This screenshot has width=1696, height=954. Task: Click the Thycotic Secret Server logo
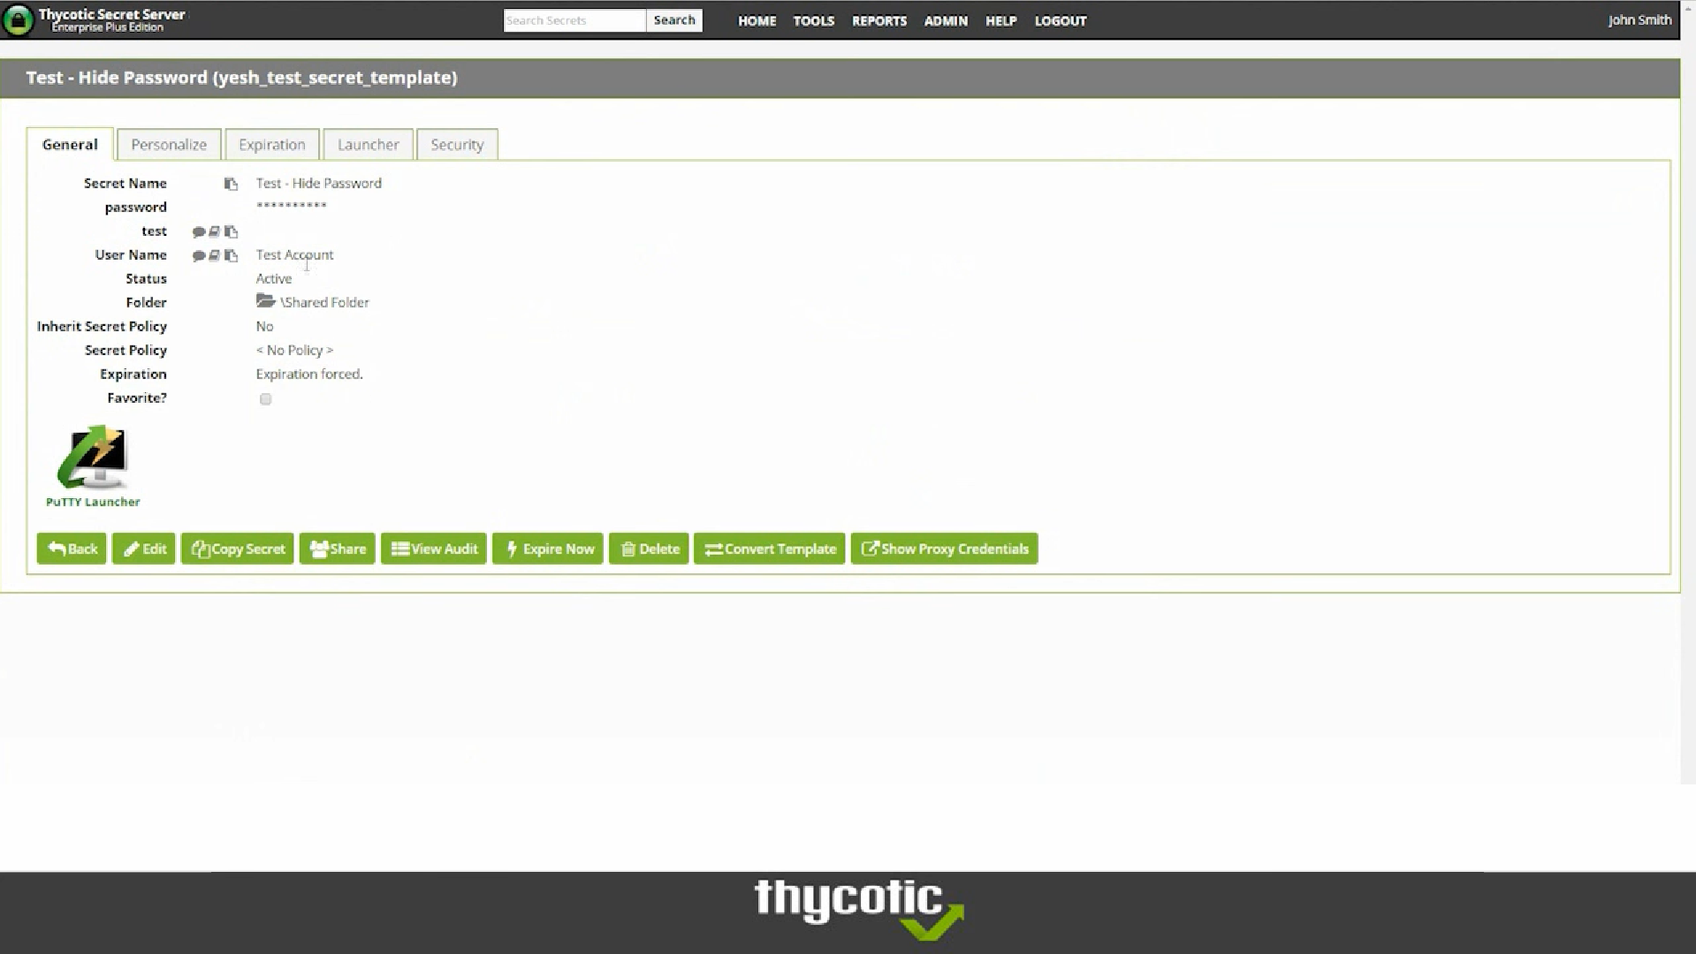(97, 19)
